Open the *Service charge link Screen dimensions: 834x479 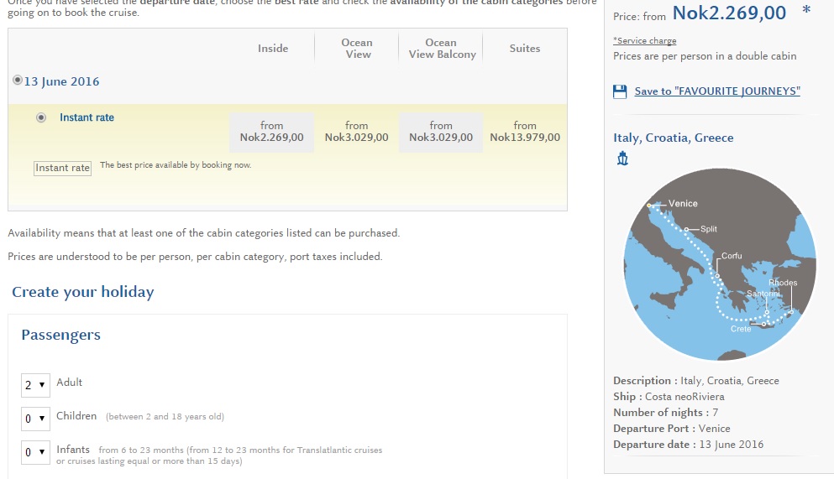click(x=645, y=41)
